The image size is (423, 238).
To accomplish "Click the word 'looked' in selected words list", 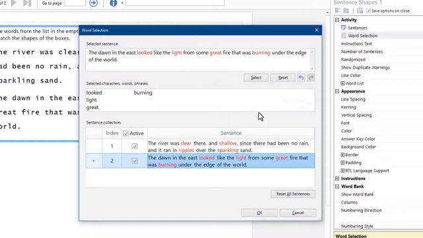I will [x=94, y=93].
